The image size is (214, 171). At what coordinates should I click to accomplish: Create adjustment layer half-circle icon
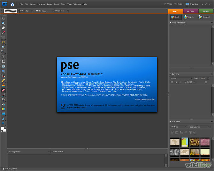pyautogui.click(x=177, y=82)
